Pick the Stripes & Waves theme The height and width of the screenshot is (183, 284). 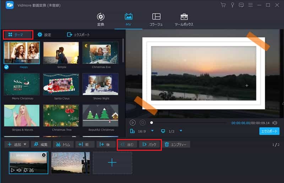pyautogui.click(x=22, y=116)
